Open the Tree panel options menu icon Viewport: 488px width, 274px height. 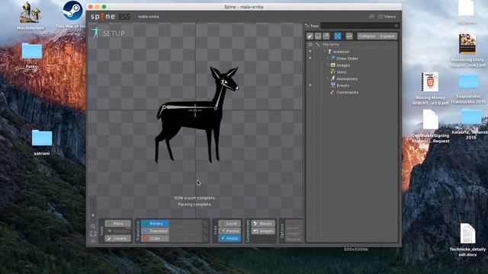(396, 26)
